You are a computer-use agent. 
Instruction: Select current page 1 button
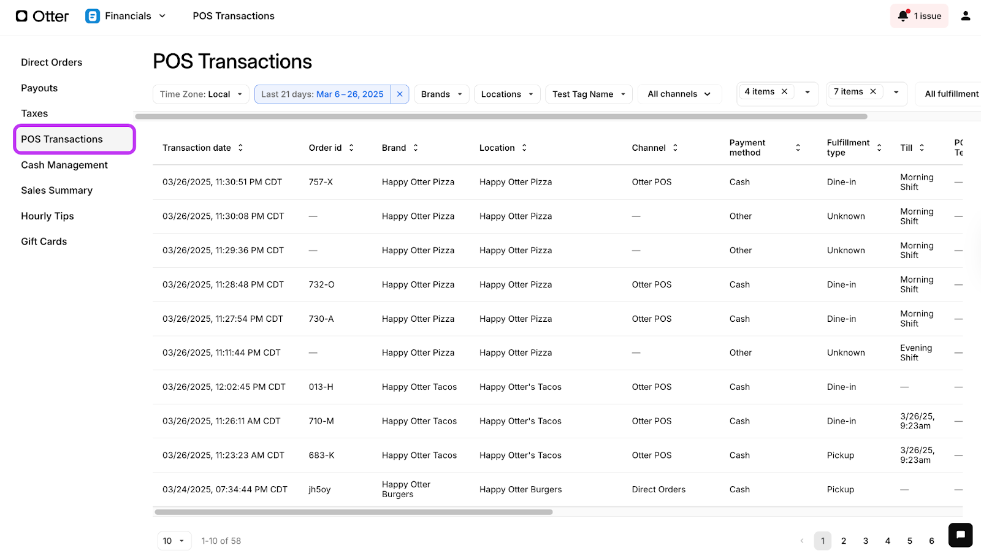click(x=823, y=541)
